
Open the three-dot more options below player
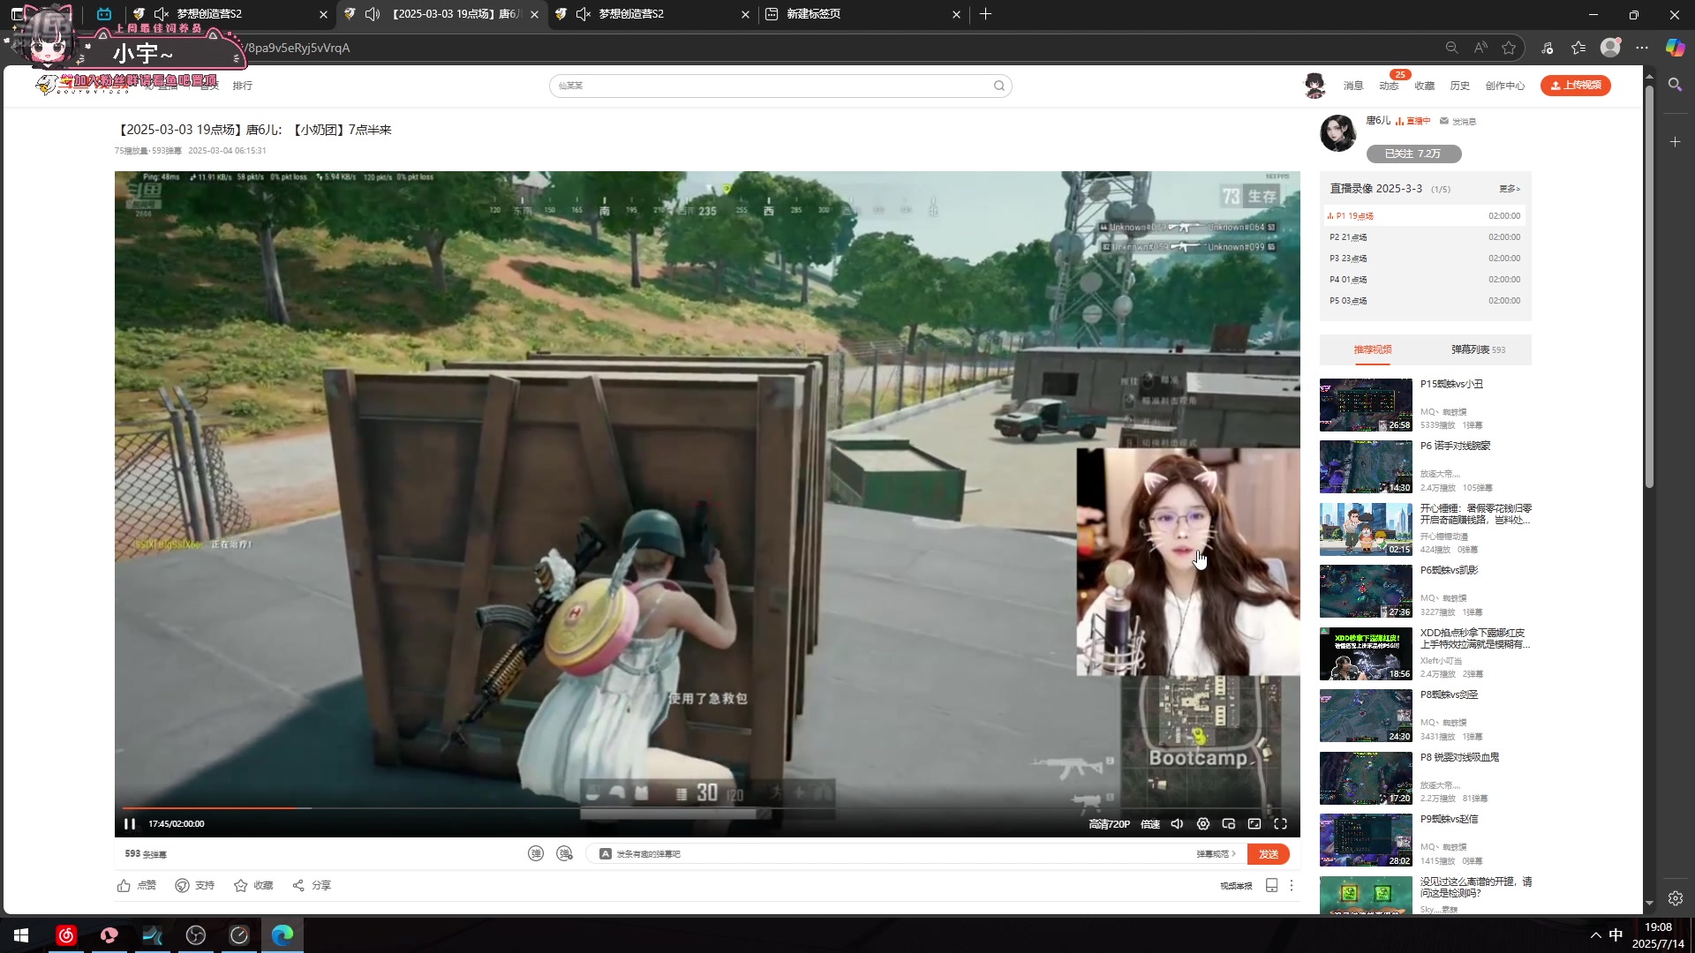pyautogui.click(x=1292, y=885)
